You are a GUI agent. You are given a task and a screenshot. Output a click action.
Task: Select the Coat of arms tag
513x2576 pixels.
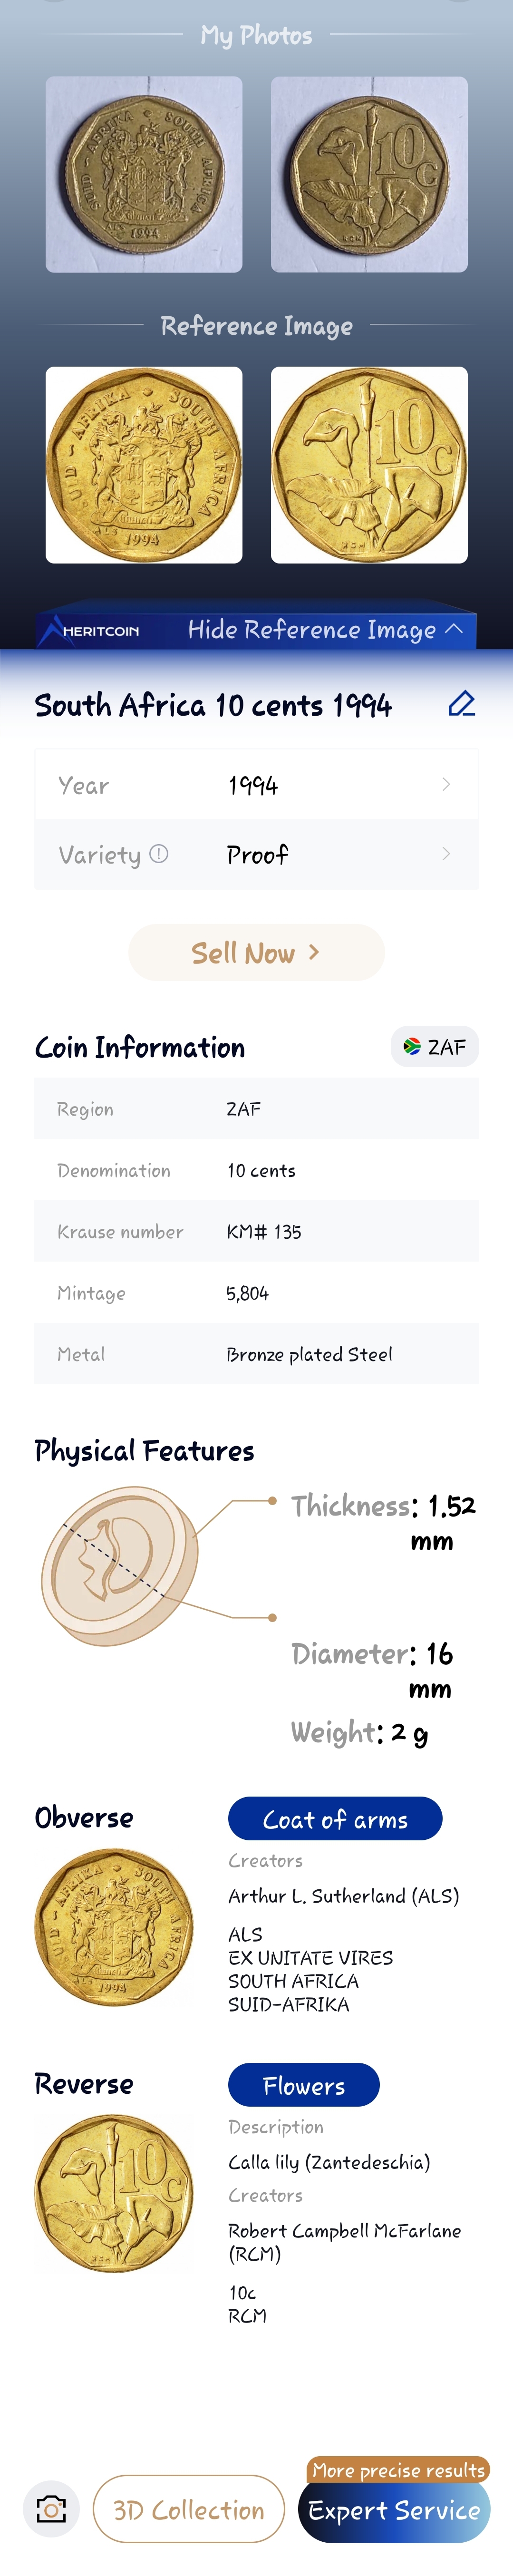point(335,1819)
